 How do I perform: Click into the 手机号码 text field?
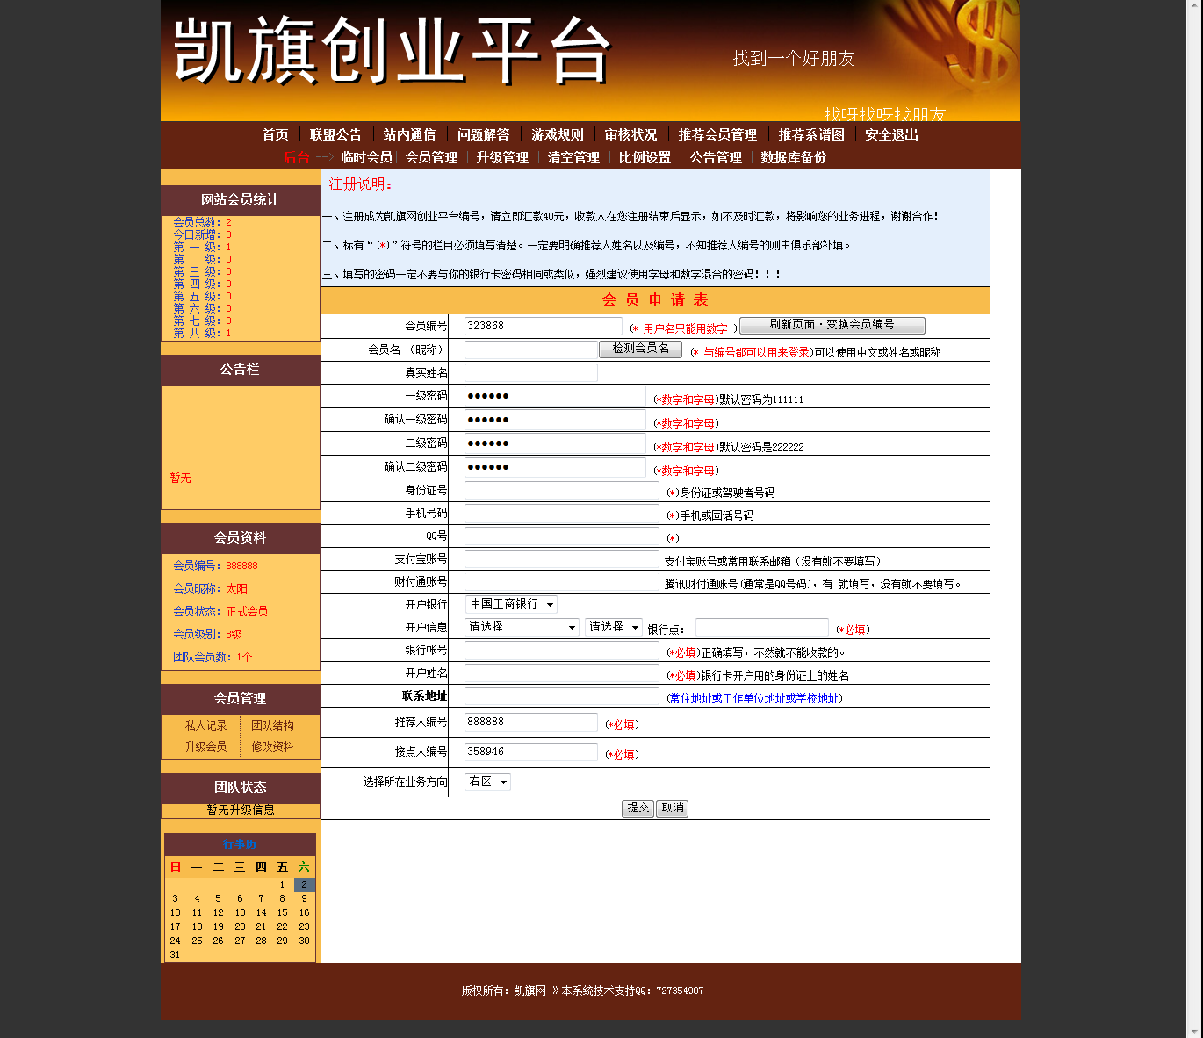click(x=561, y=514)
